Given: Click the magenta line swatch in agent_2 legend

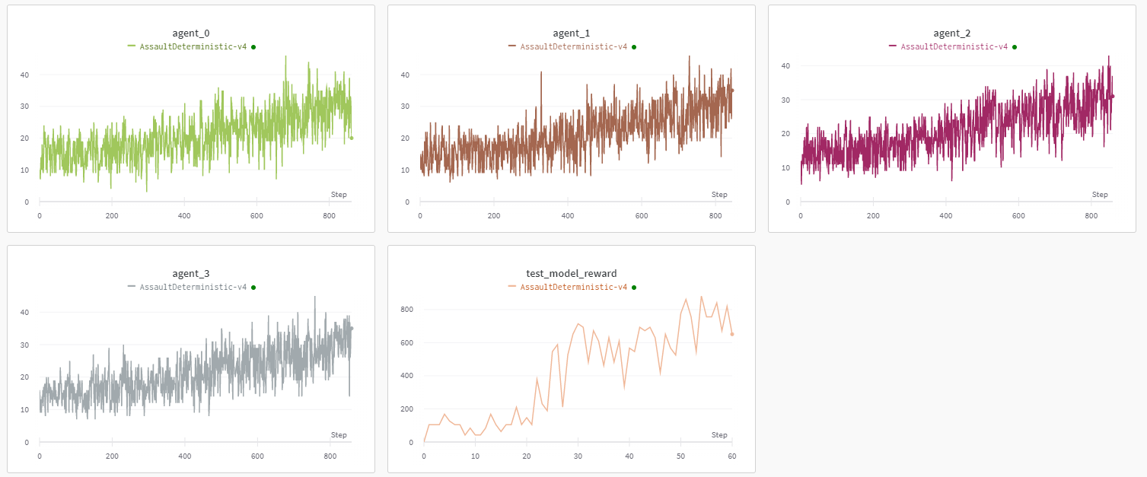Looking at the screenshot, I should (893, 46).
